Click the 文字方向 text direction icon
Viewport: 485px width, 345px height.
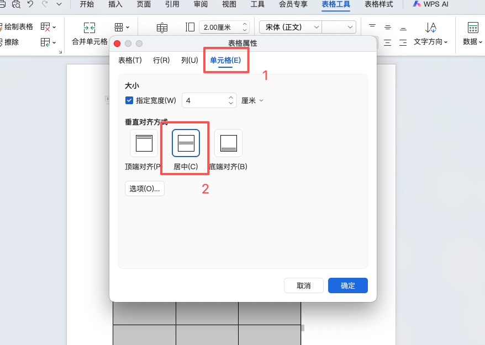click(430, 28)
